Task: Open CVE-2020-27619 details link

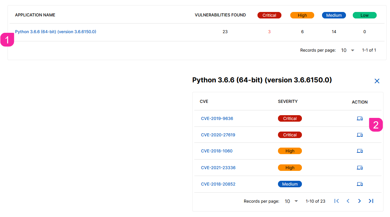Action: pyautogui.click(x=218, y=135)
